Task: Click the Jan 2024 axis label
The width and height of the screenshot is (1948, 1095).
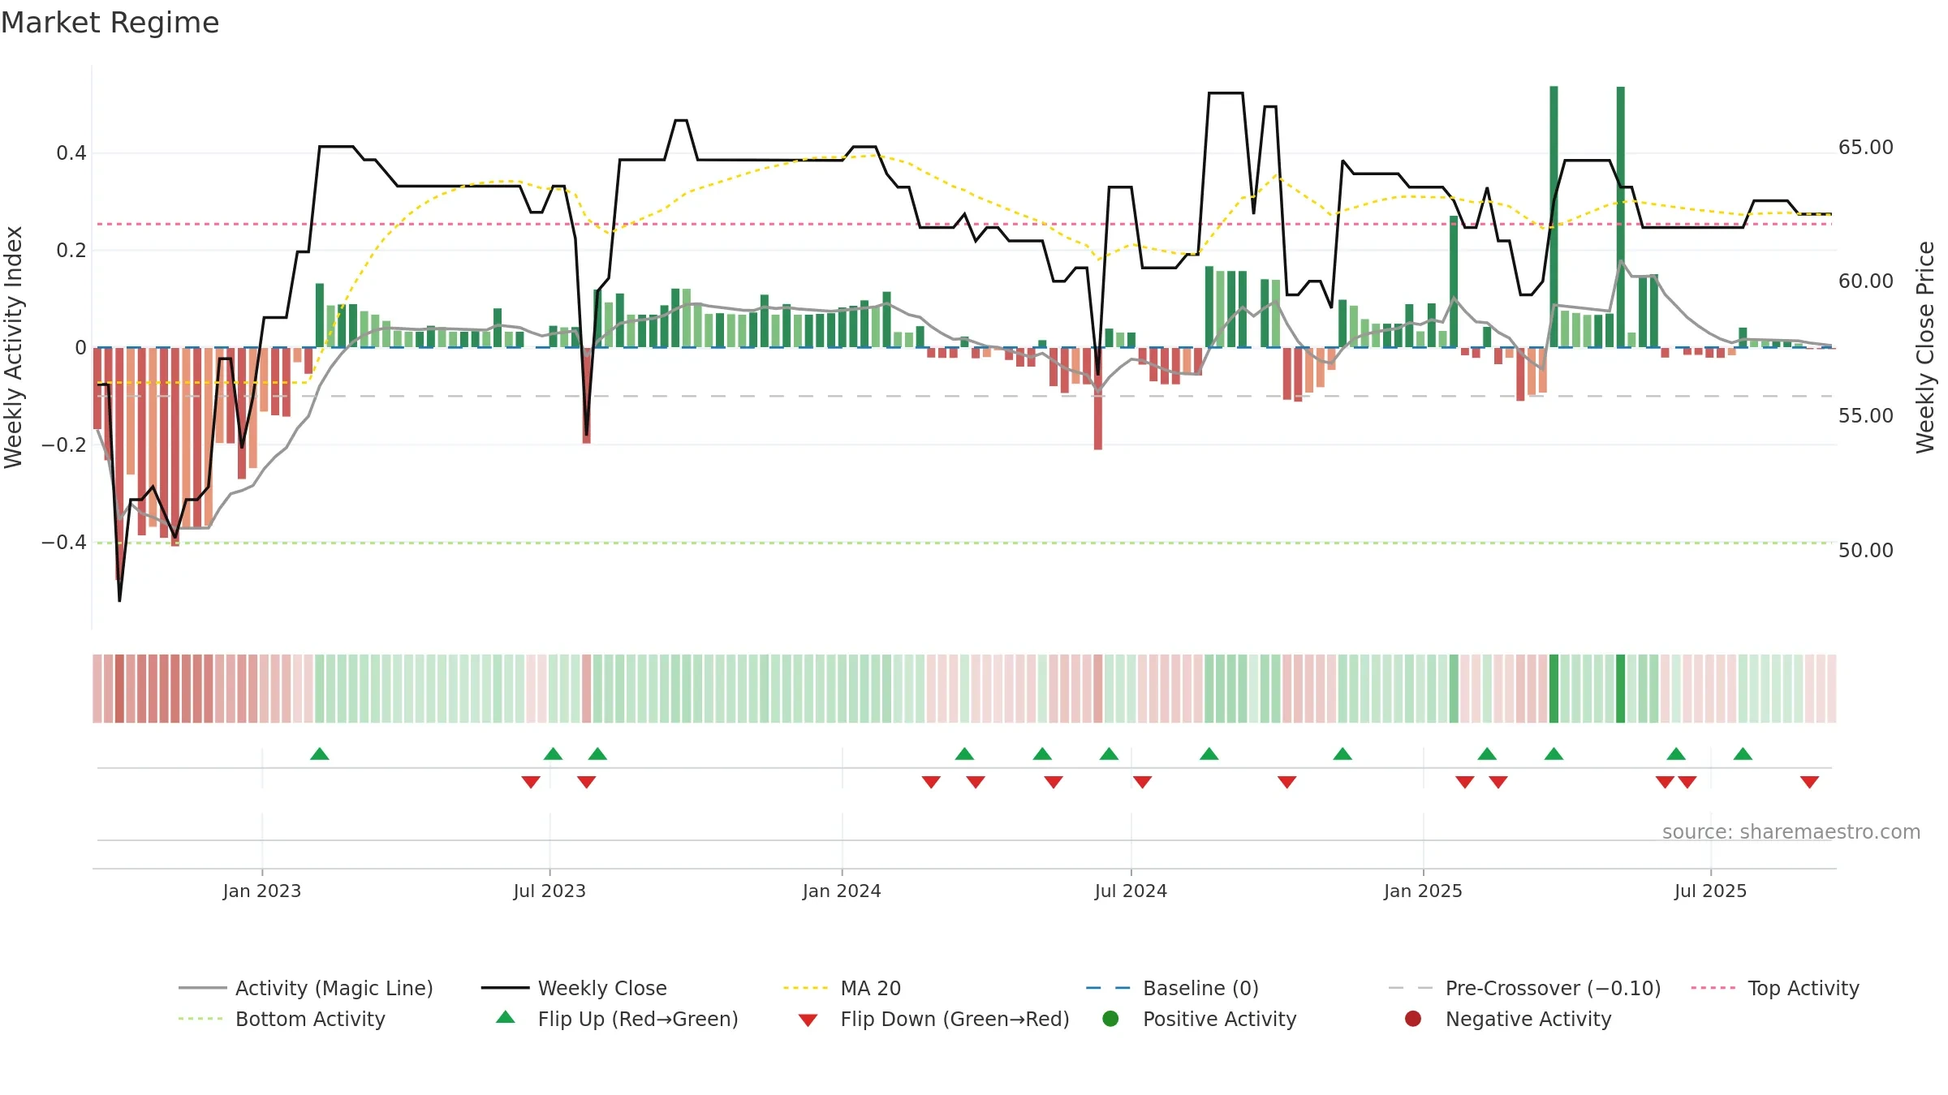Action: tap(842, 891)
